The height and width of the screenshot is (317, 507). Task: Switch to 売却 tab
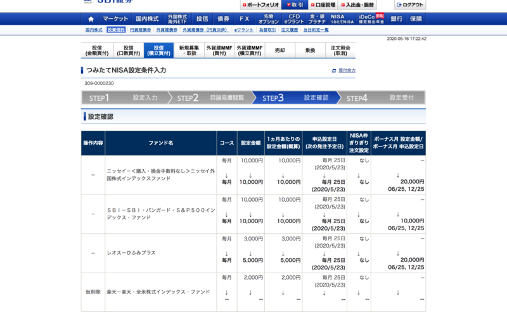(280, 51)
